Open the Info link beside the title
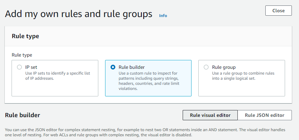The image size is (299, 140). pyautogui.click(x=163, y=16)
